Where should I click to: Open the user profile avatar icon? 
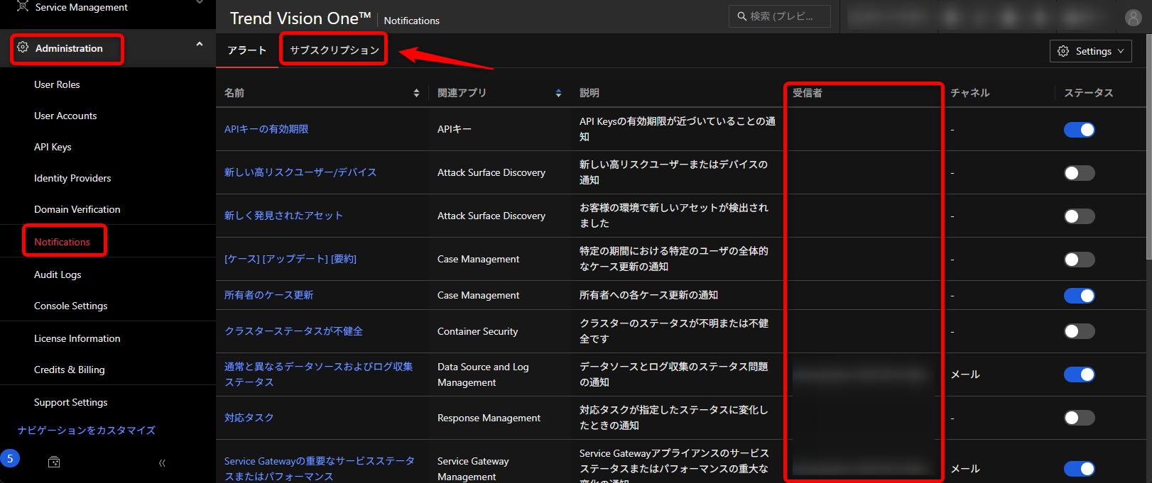pyautogui.click(x=1134, y=18)
